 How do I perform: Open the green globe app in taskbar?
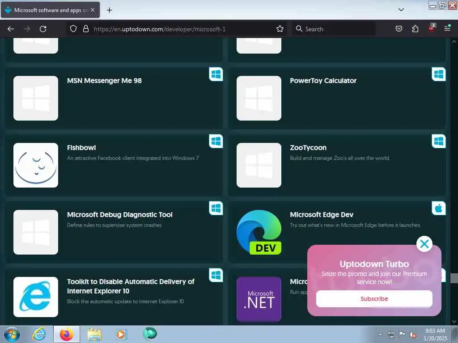pyautogui.click(x=150, y=334)
